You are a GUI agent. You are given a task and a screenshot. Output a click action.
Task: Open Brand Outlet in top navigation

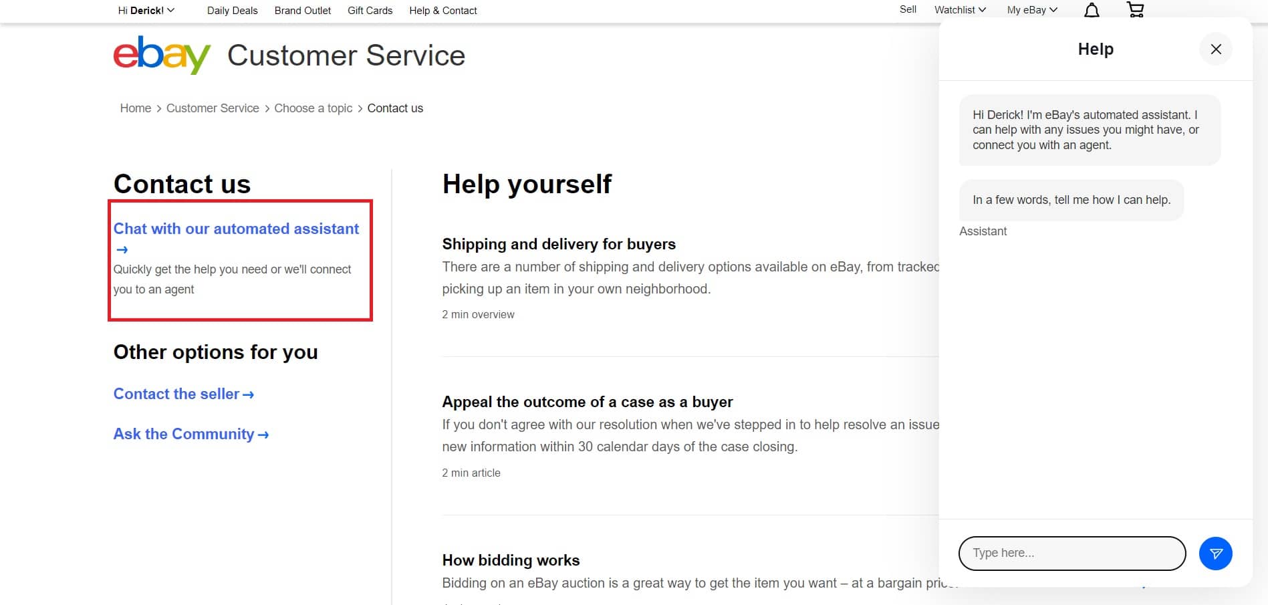point(302,10)
